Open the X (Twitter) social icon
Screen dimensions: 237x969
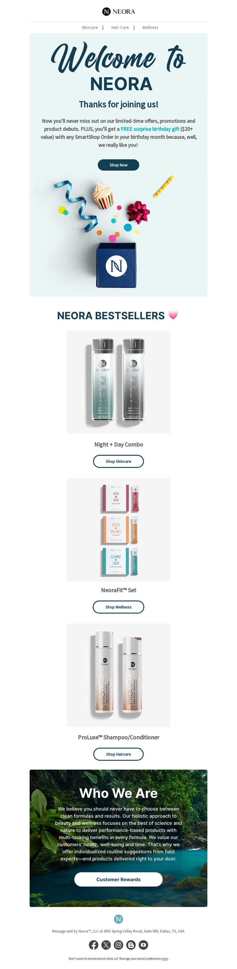(x=106, y=945)
